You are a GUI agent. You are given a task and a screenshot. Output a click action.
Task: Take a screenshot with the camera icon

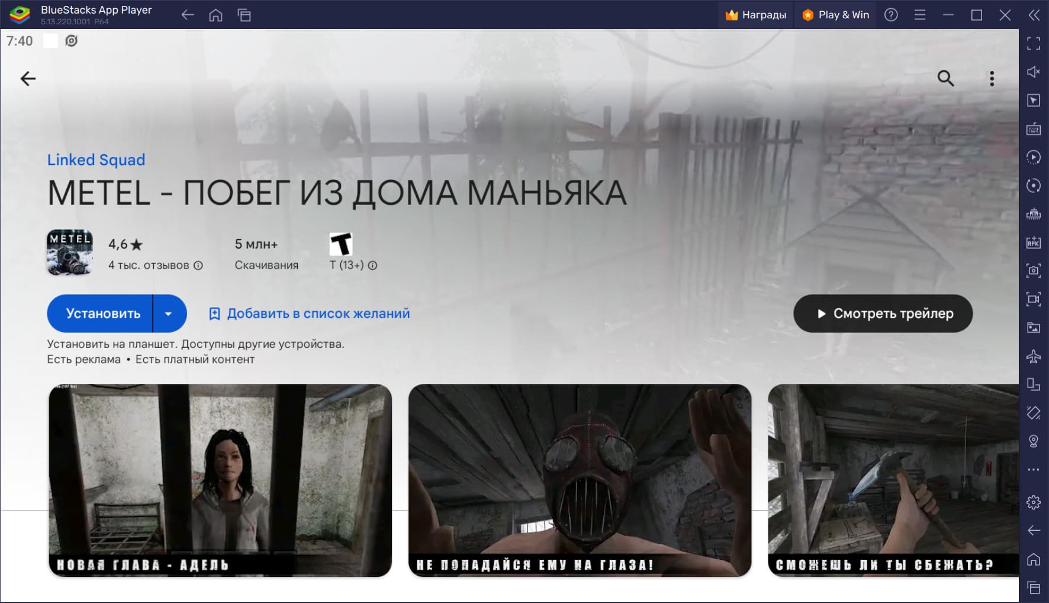coord(1034,270)
